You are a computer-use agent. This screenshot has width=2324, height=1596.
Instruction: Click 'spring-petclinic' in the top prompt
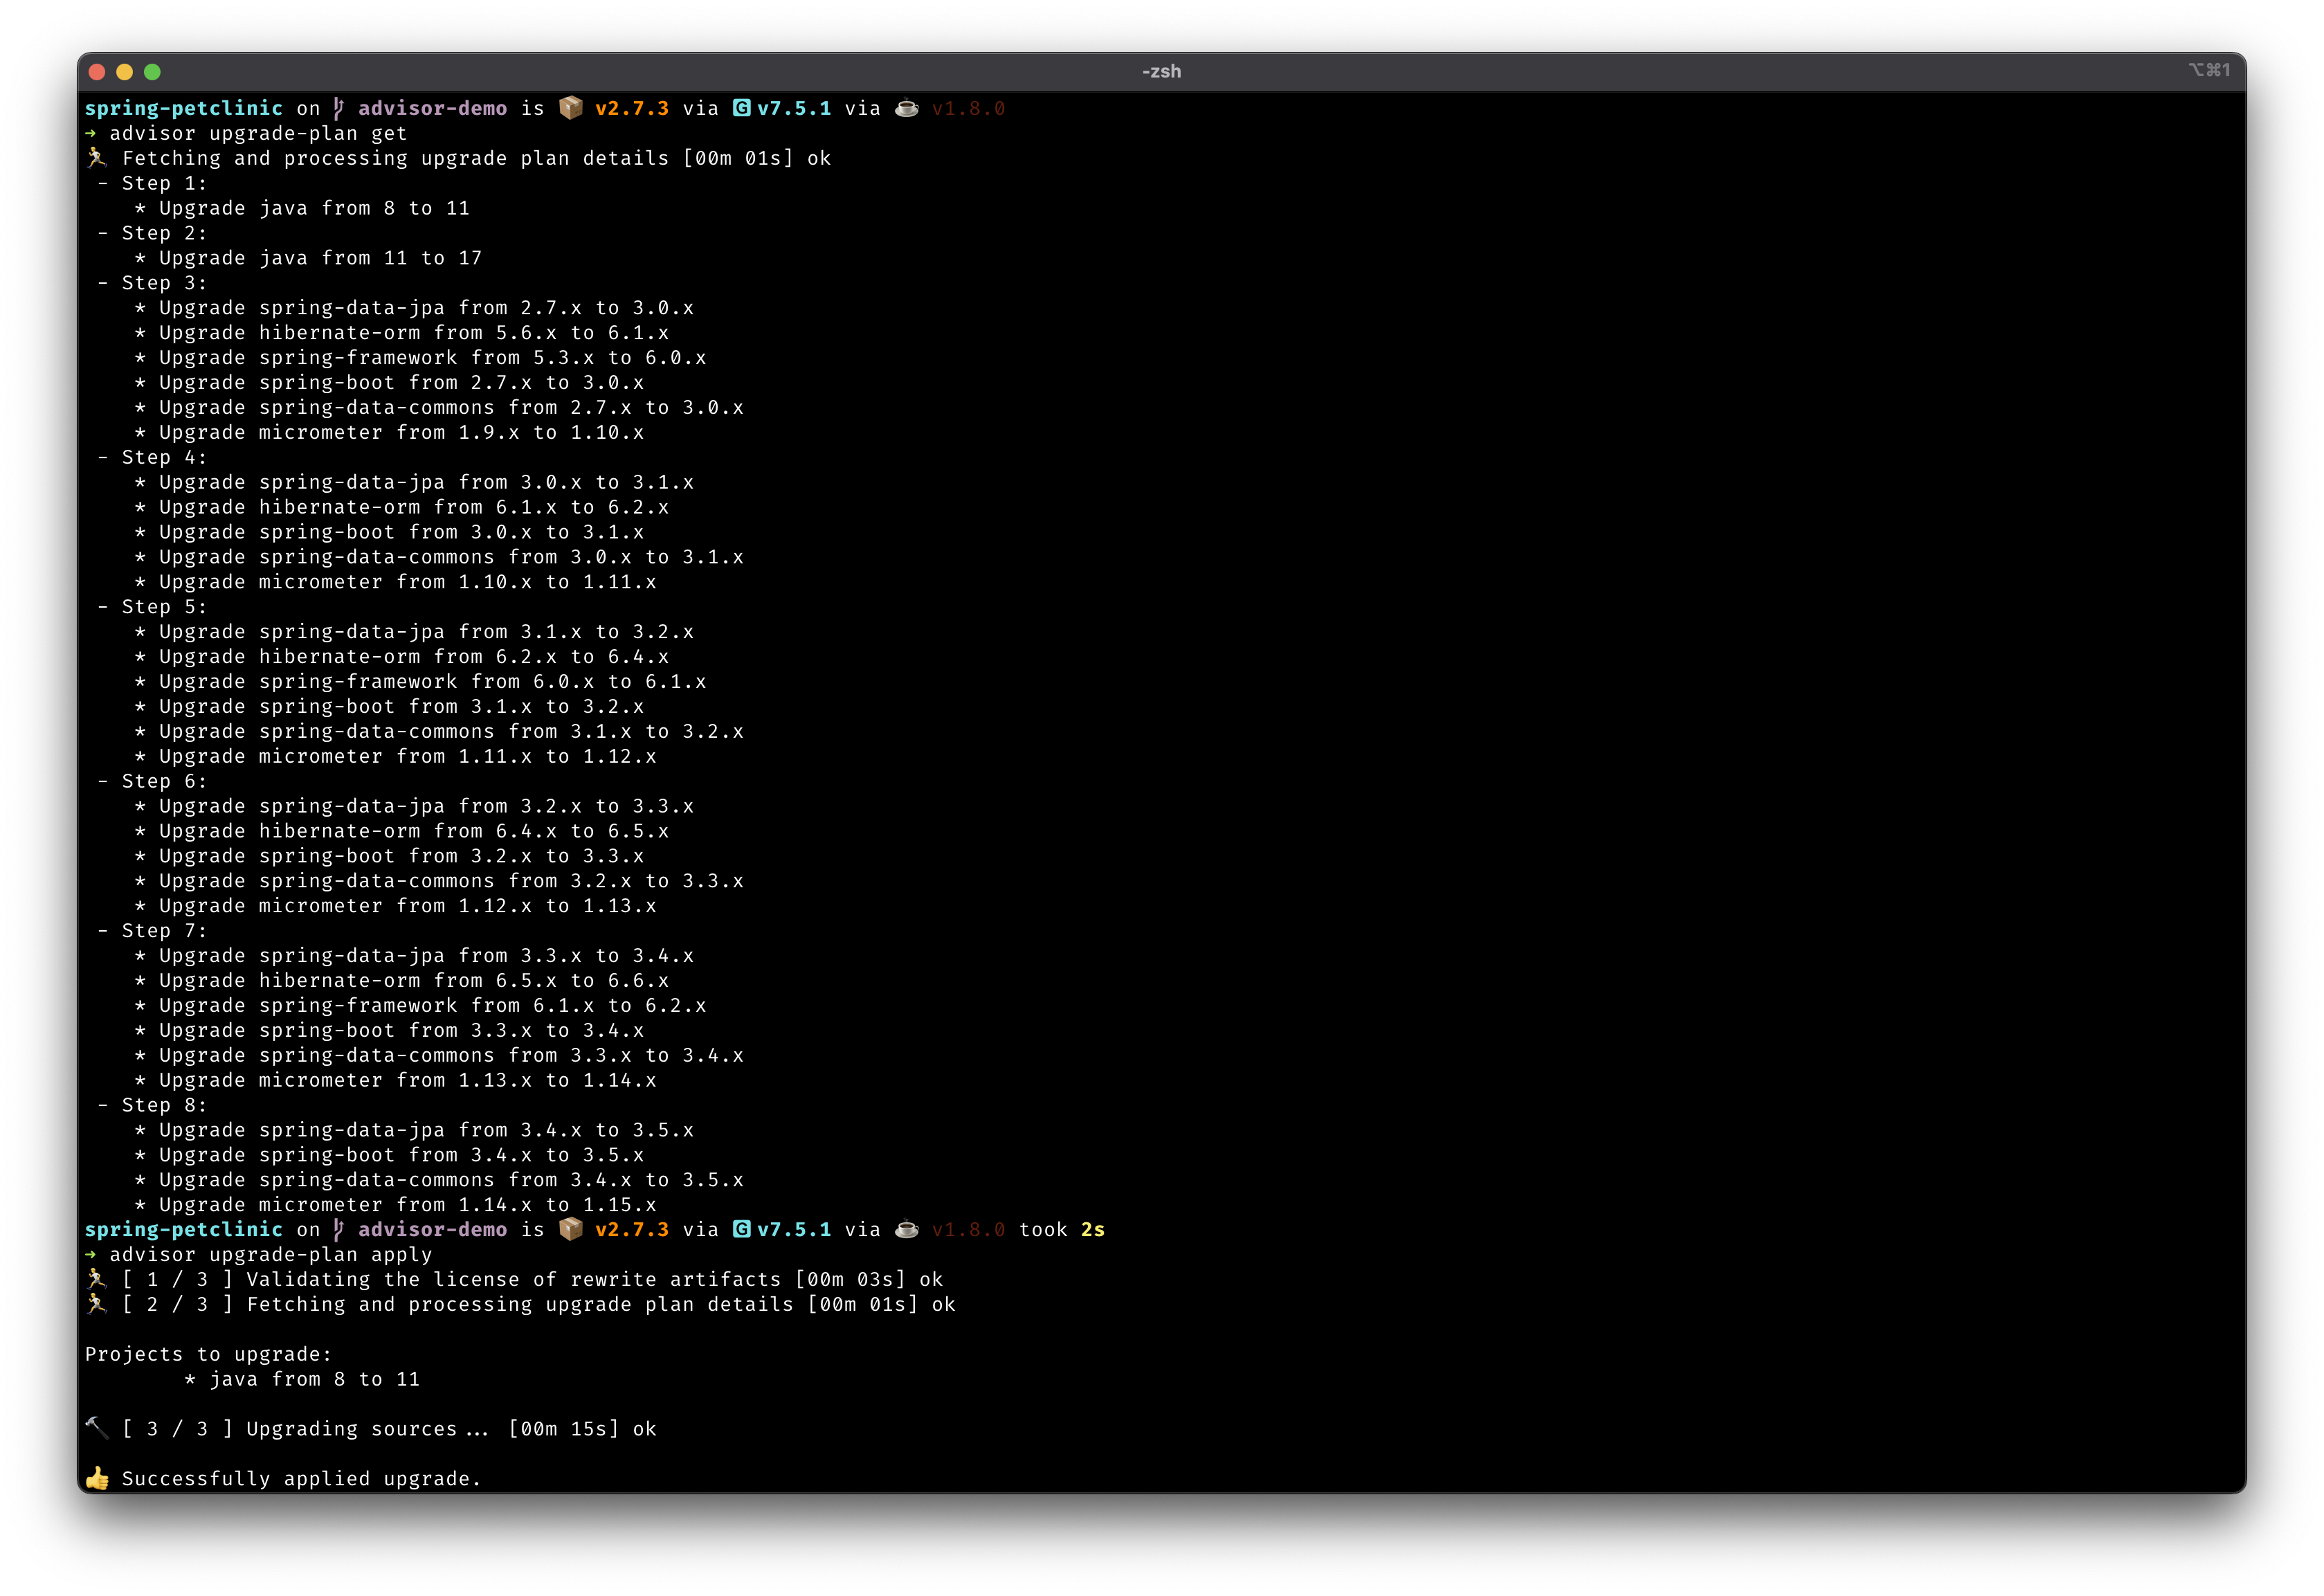(184, 108)
